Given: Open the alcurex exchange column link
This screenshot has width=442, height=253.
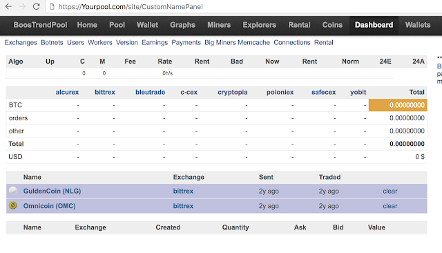Looking at the screenshot, I should (67, 92).
